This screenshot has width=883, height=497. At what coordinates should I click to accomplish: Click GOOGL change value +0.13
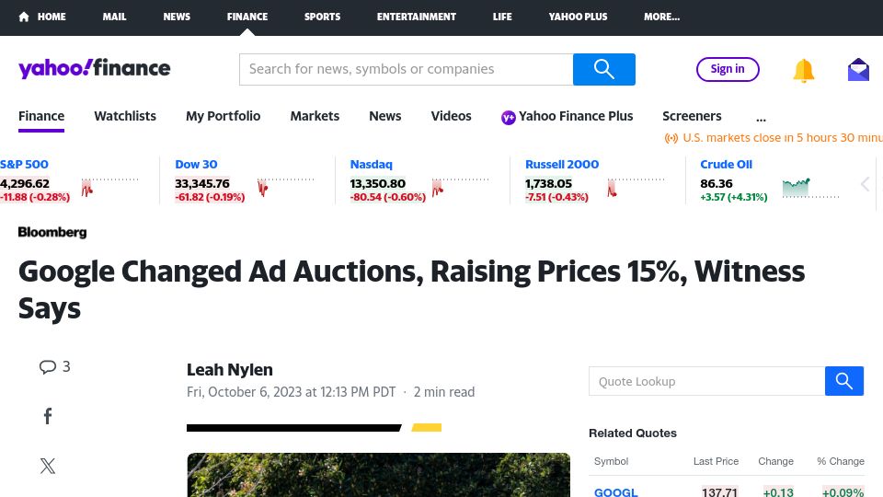click(778, 491)
